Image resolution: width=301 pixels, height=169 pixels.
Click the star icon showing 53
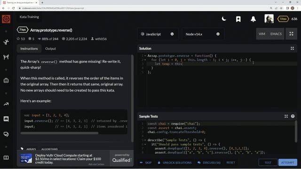[18, 38]
